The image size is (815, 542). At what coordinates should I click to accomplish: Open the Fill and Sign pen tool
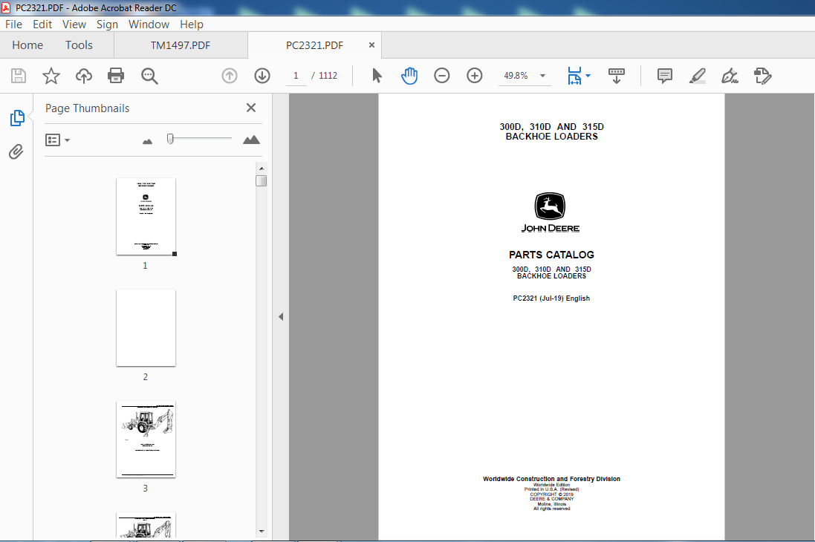[x=730, y=76]
